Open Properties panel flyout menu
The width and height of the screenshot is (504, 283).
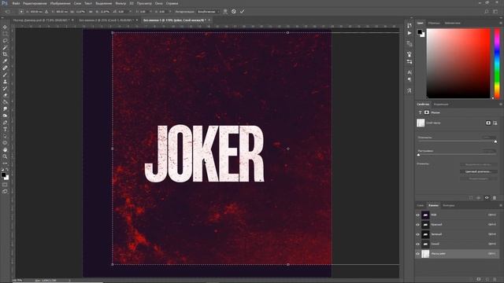coord(501,105)
